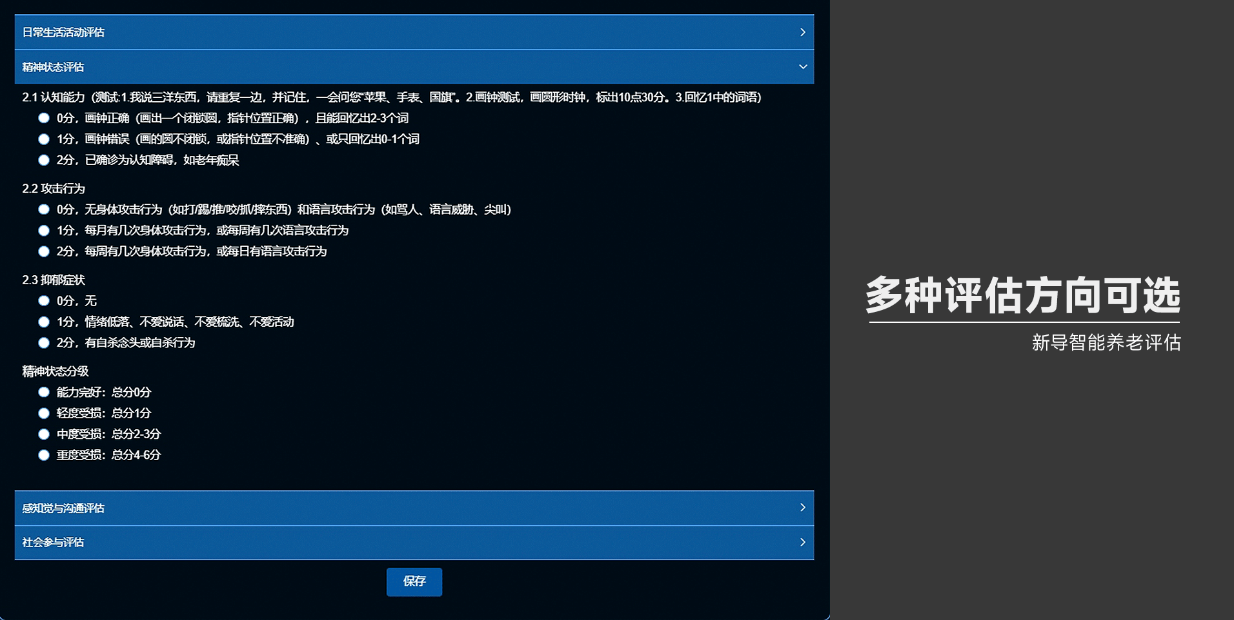Pick 中度受损 总分2-3分 radio option
This screenshot has width=1234, height=620.
pyautogui.click(x=44, y=434)
